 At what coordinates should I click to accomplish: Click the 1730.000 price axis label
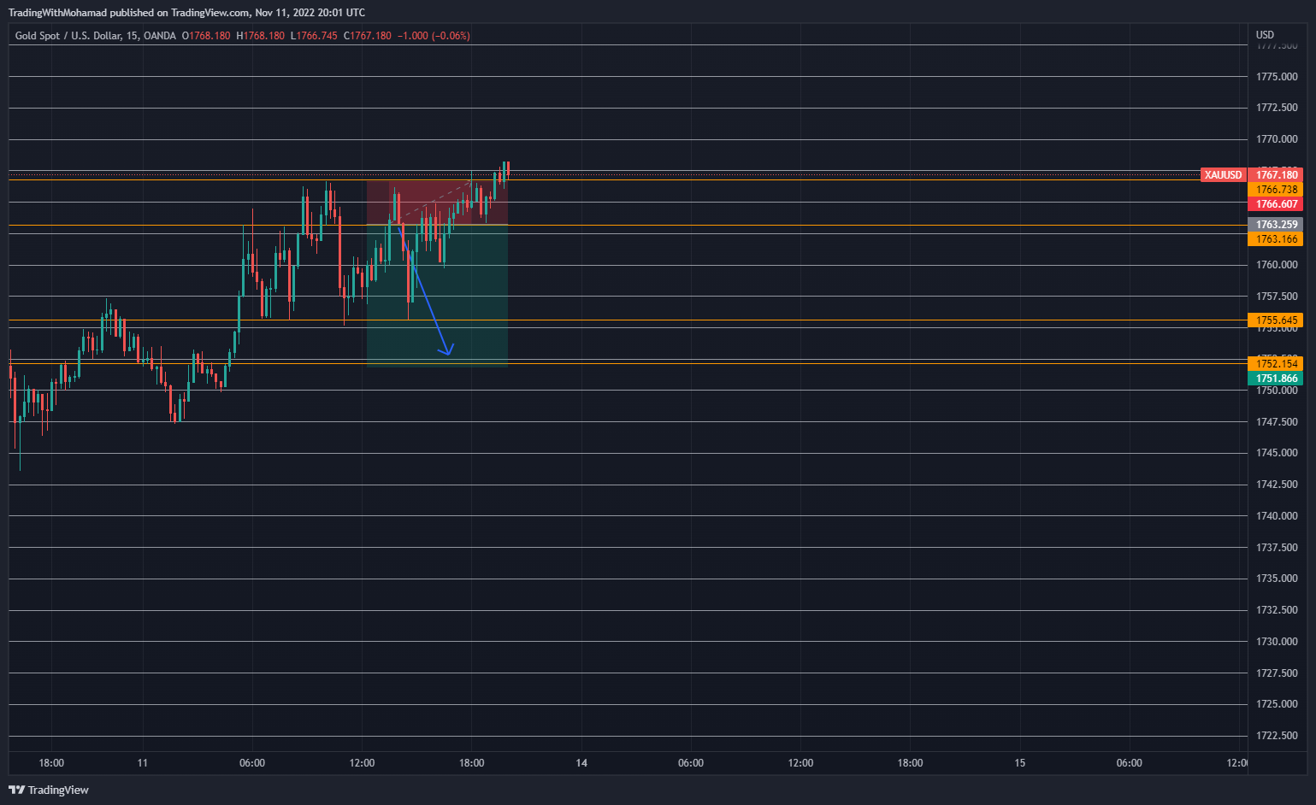(1277, 642)
